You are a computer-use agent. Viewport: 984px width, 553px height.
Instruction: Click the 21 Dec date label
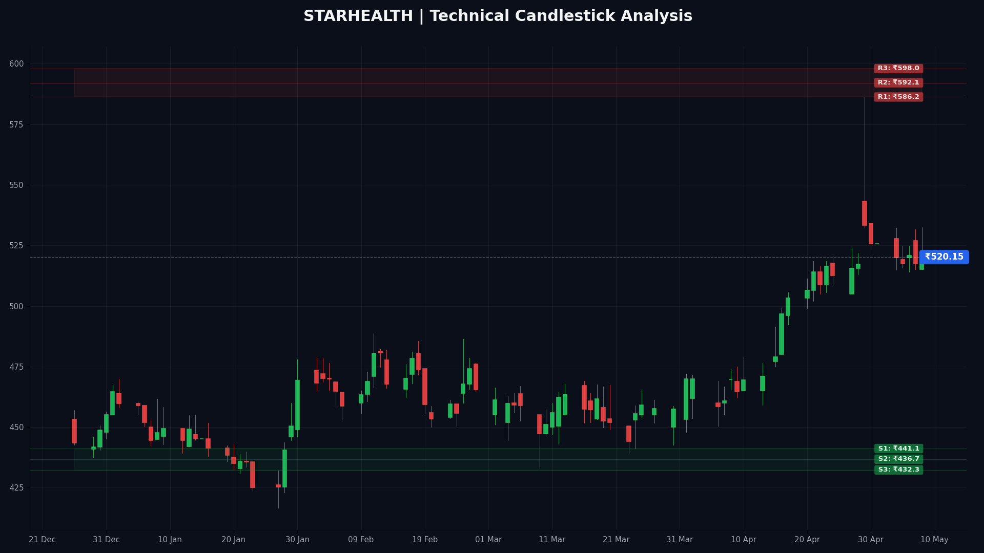coord(43,540)
